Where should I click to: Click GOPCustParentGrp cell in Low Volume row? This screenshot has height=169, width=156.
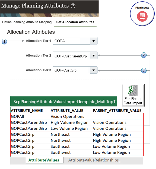click(30, 128)
